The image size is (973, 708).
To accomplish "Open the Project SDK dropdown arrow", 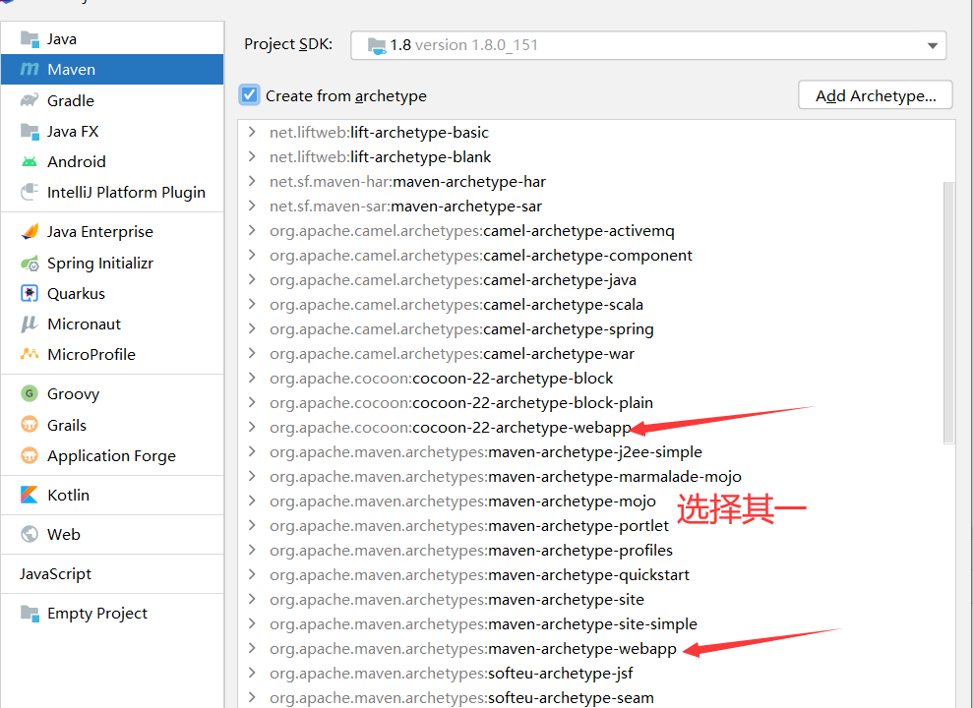I will pos(932,45).
